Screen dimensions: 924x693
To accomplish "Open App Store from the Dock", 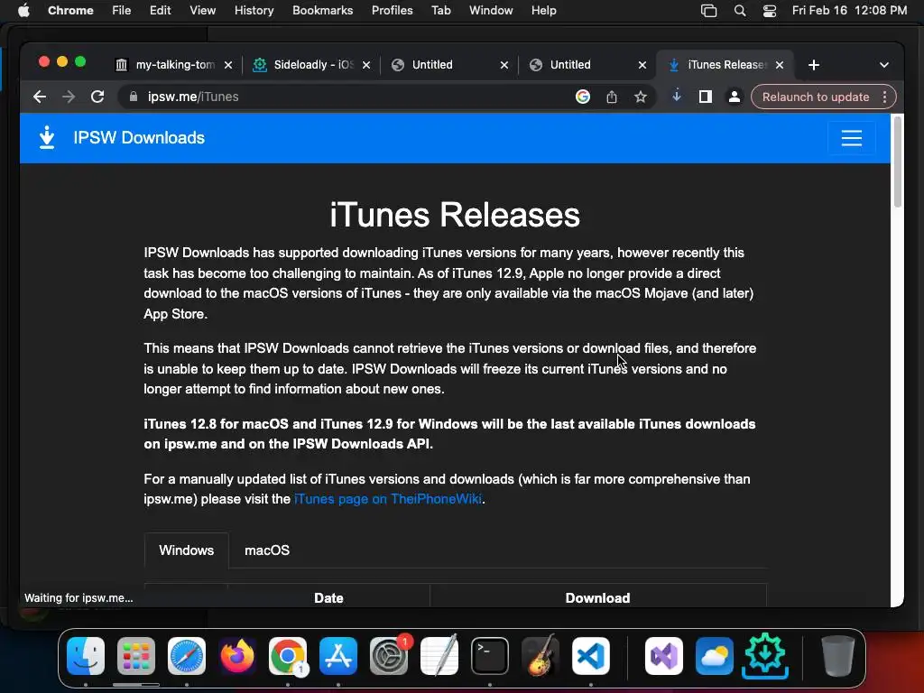I will click(338, 655).
